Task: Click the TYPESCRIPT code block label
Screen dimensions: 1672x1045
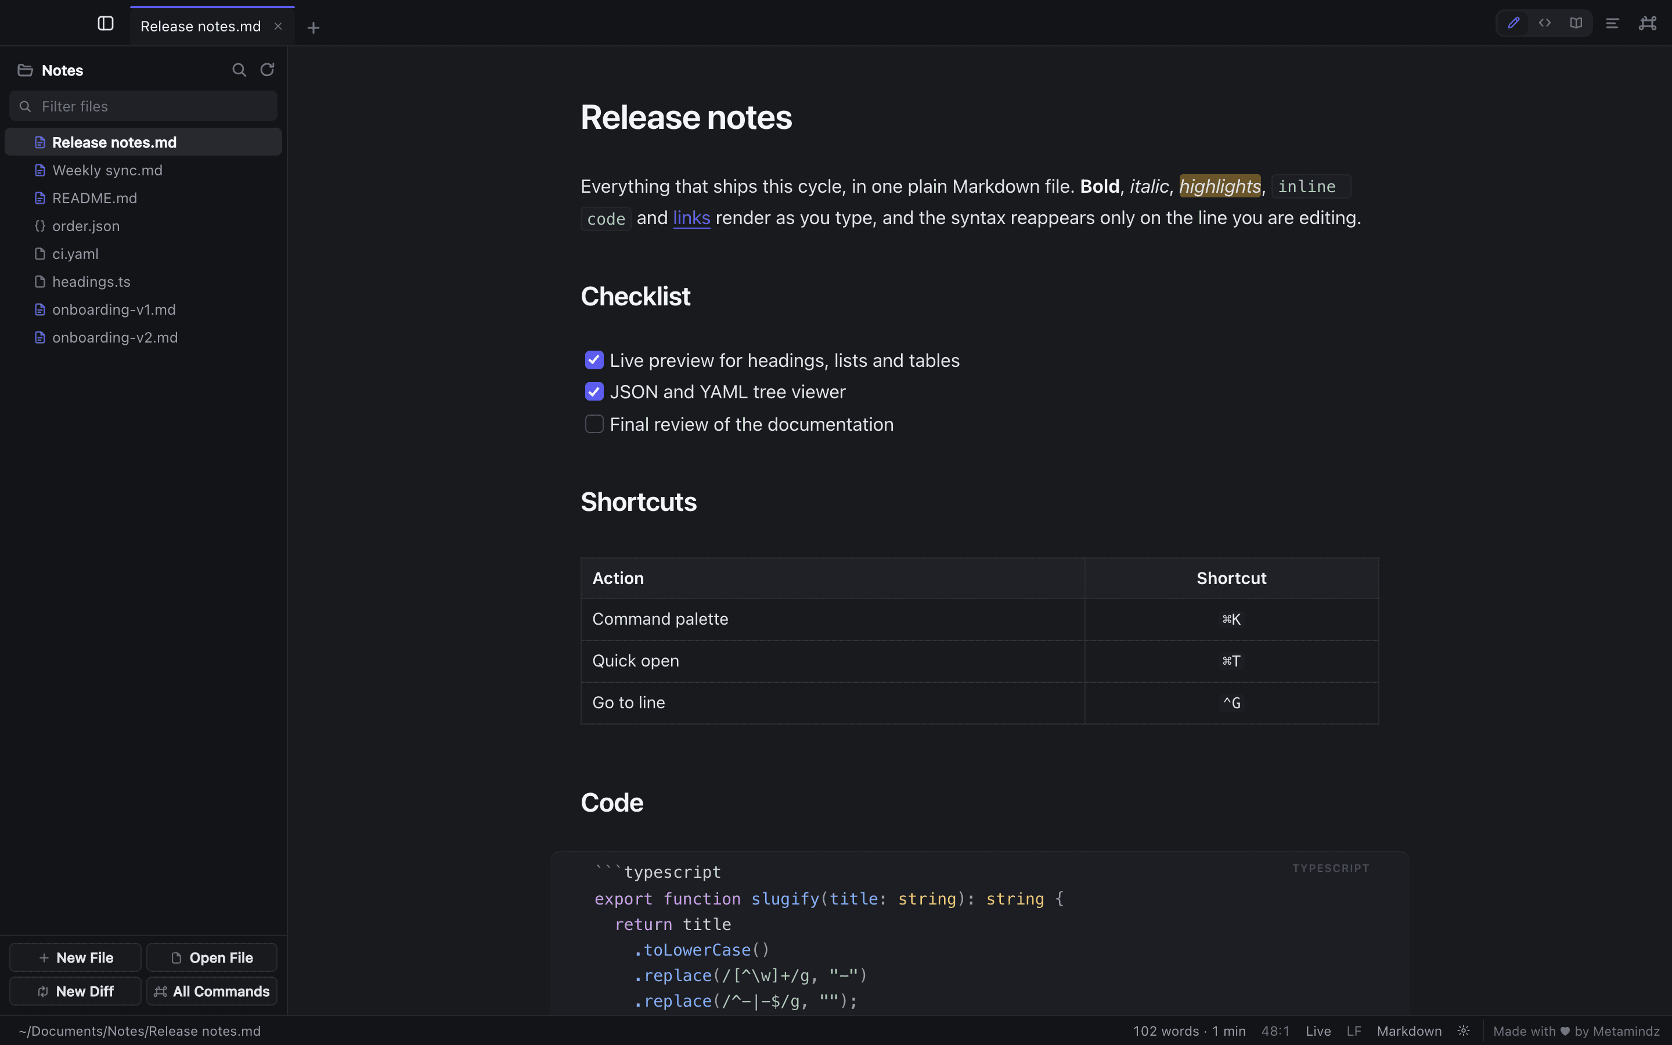Action: (x=1331, y=868)
